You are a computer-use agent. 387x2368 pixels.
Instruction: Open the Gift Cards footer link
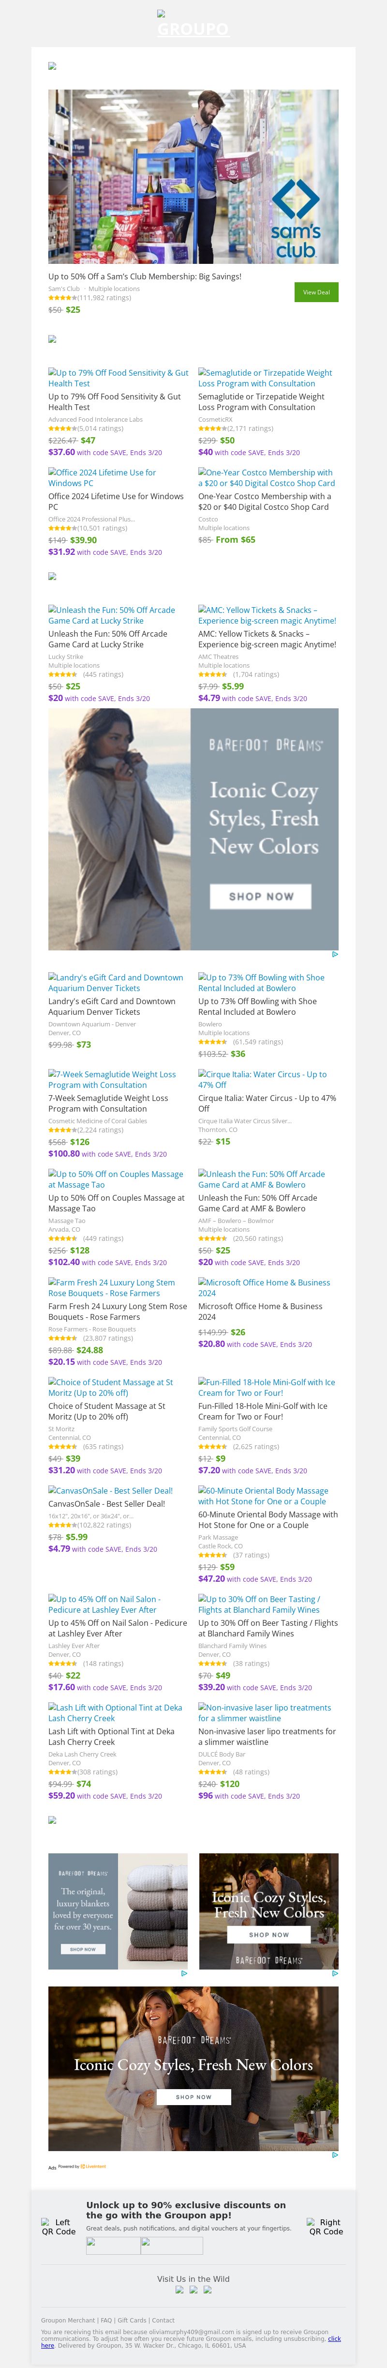[132, 2320]
